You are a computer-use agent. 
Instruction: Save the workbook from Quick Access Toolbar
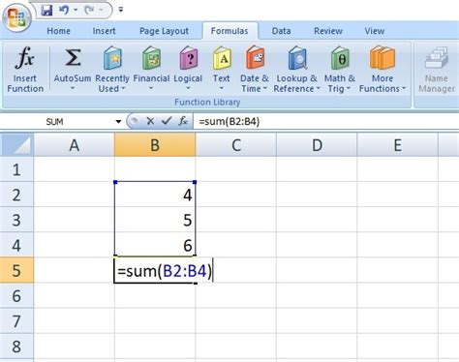click(46, 11)
